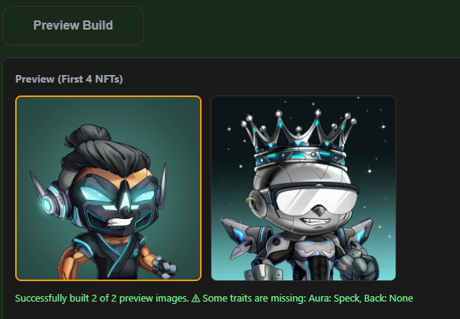
Task: Click the silver robot's clenched fist
Action: click(358, 263)
